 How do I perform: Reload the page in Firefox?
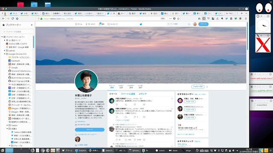(12, 19)
